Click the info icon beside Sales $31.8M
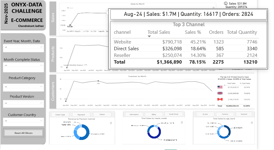This screenshot has width=274, height=150. (x=226, y=3)
